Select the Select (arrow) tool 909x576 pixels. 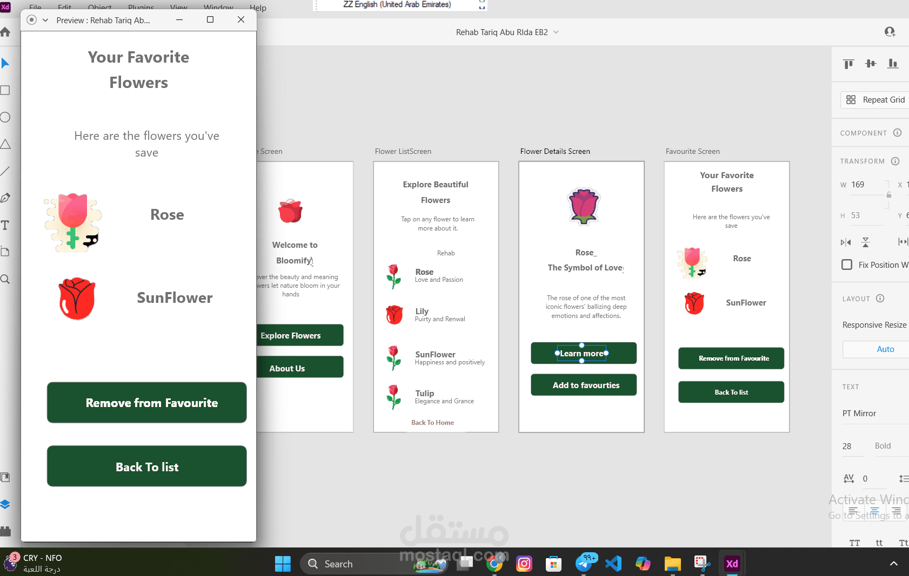[5, 63]
